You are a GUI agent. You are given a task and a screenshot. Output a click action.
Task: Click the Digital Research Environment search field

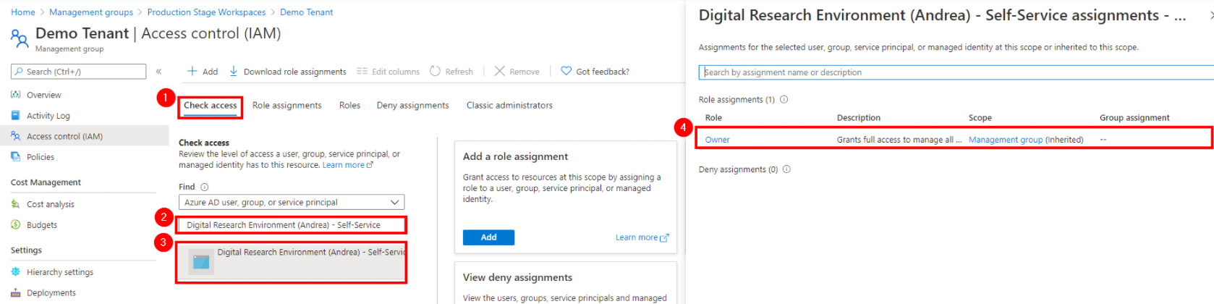(x=291, y=225)
